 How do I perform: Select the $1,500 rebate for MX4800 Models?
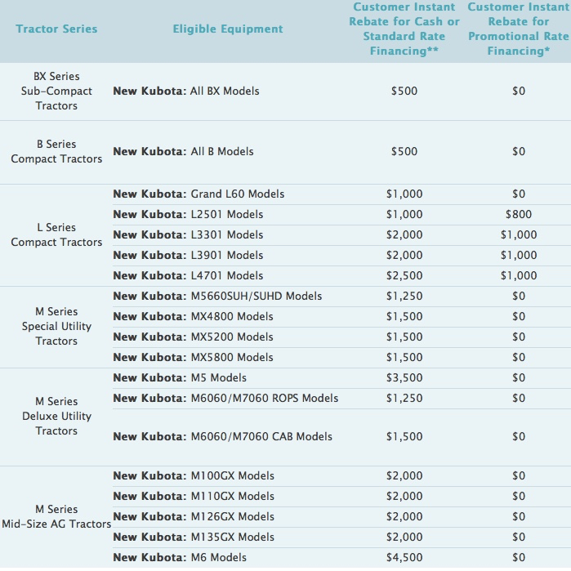coord(404,316)
